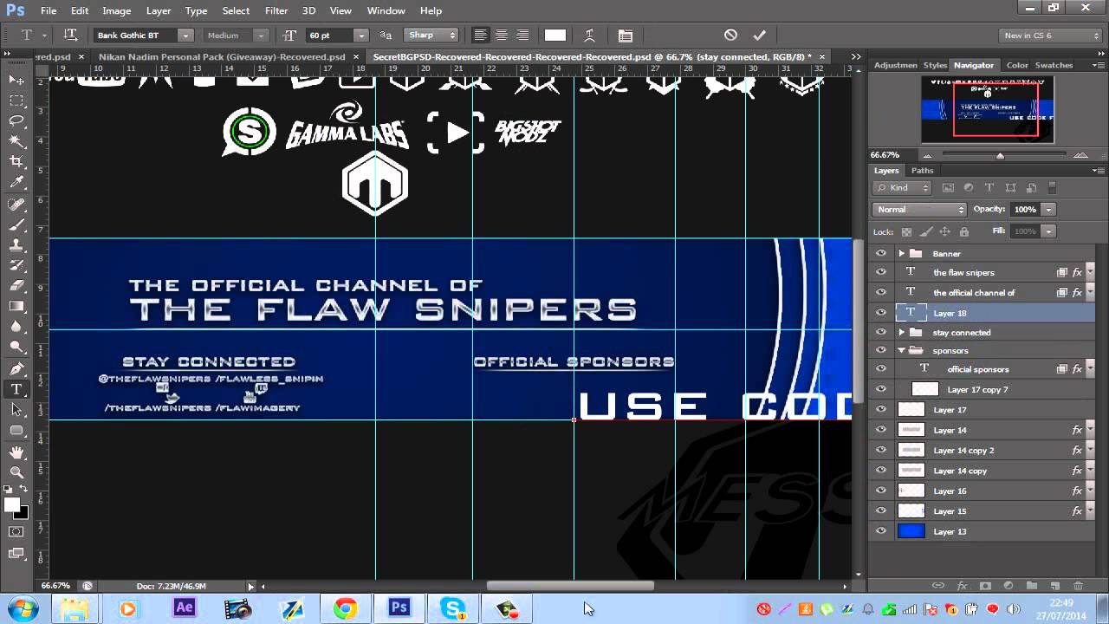The height and width of the screenshot is (624, 1109).
Task: Toggle visibility of Layer 16
Action: 881,491
